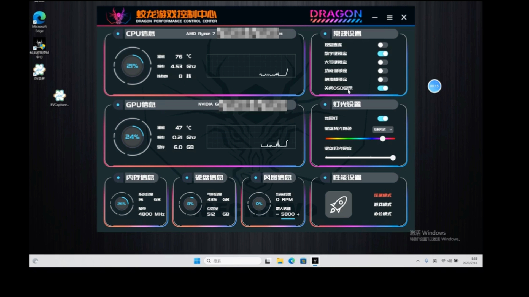The width and height of the screenshot is (529, 297).
Task: Open the Windows Start menu
Action: click(x=197, y=261)
